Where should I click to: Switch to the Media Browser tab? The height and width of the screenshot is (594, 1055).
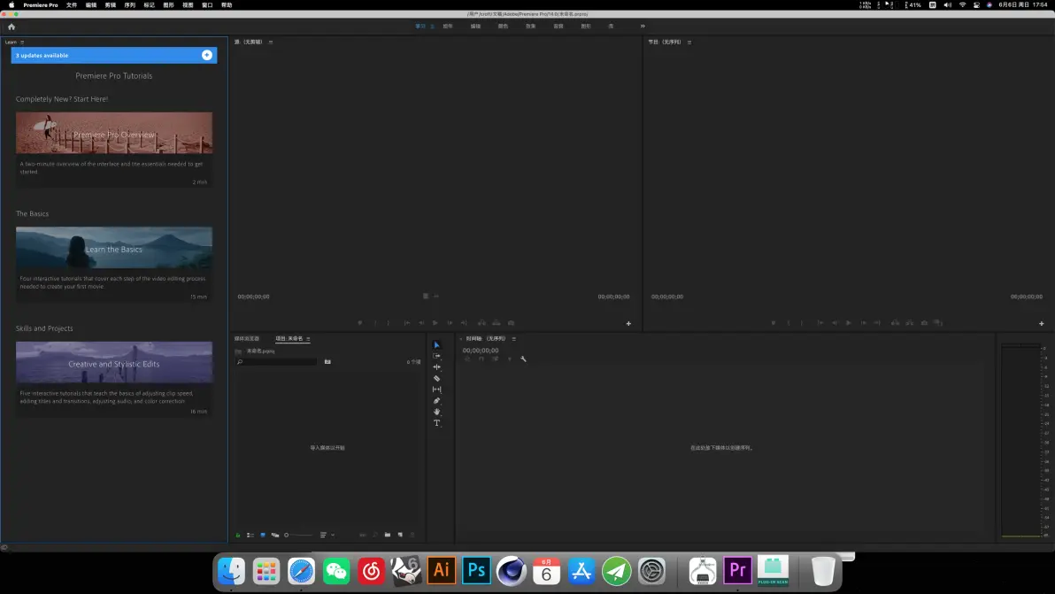(247, 339)
